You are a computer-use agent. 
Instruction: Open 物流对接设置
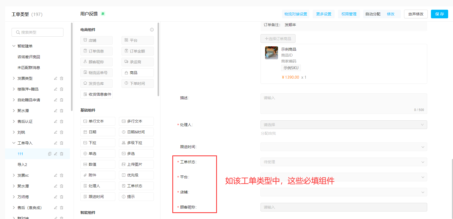tap(296, 14)
